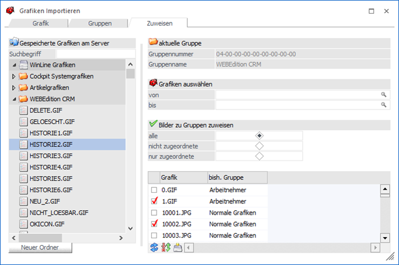Select the 'nicht zugeordnete' radio option

259,146
